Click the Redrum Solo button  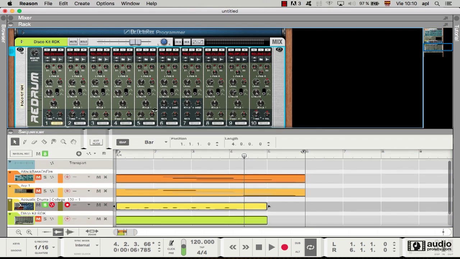coord(84,42)
